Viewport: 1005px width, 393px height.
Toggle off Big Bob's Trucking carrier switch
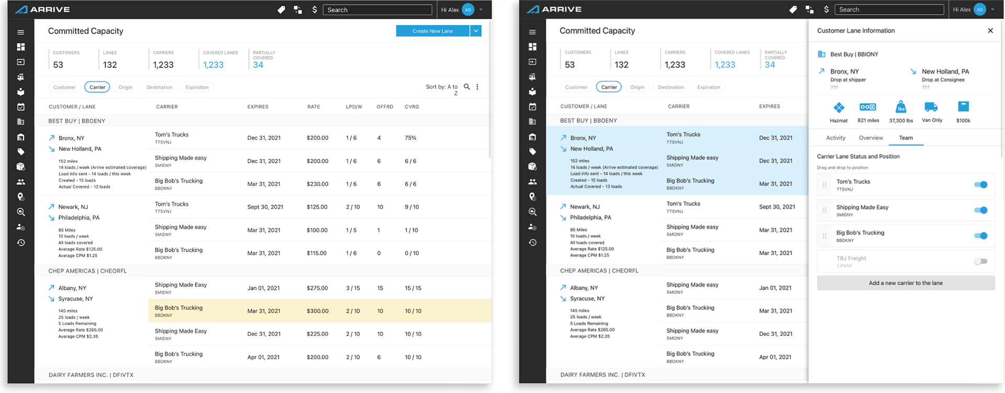tap(980, 235)
